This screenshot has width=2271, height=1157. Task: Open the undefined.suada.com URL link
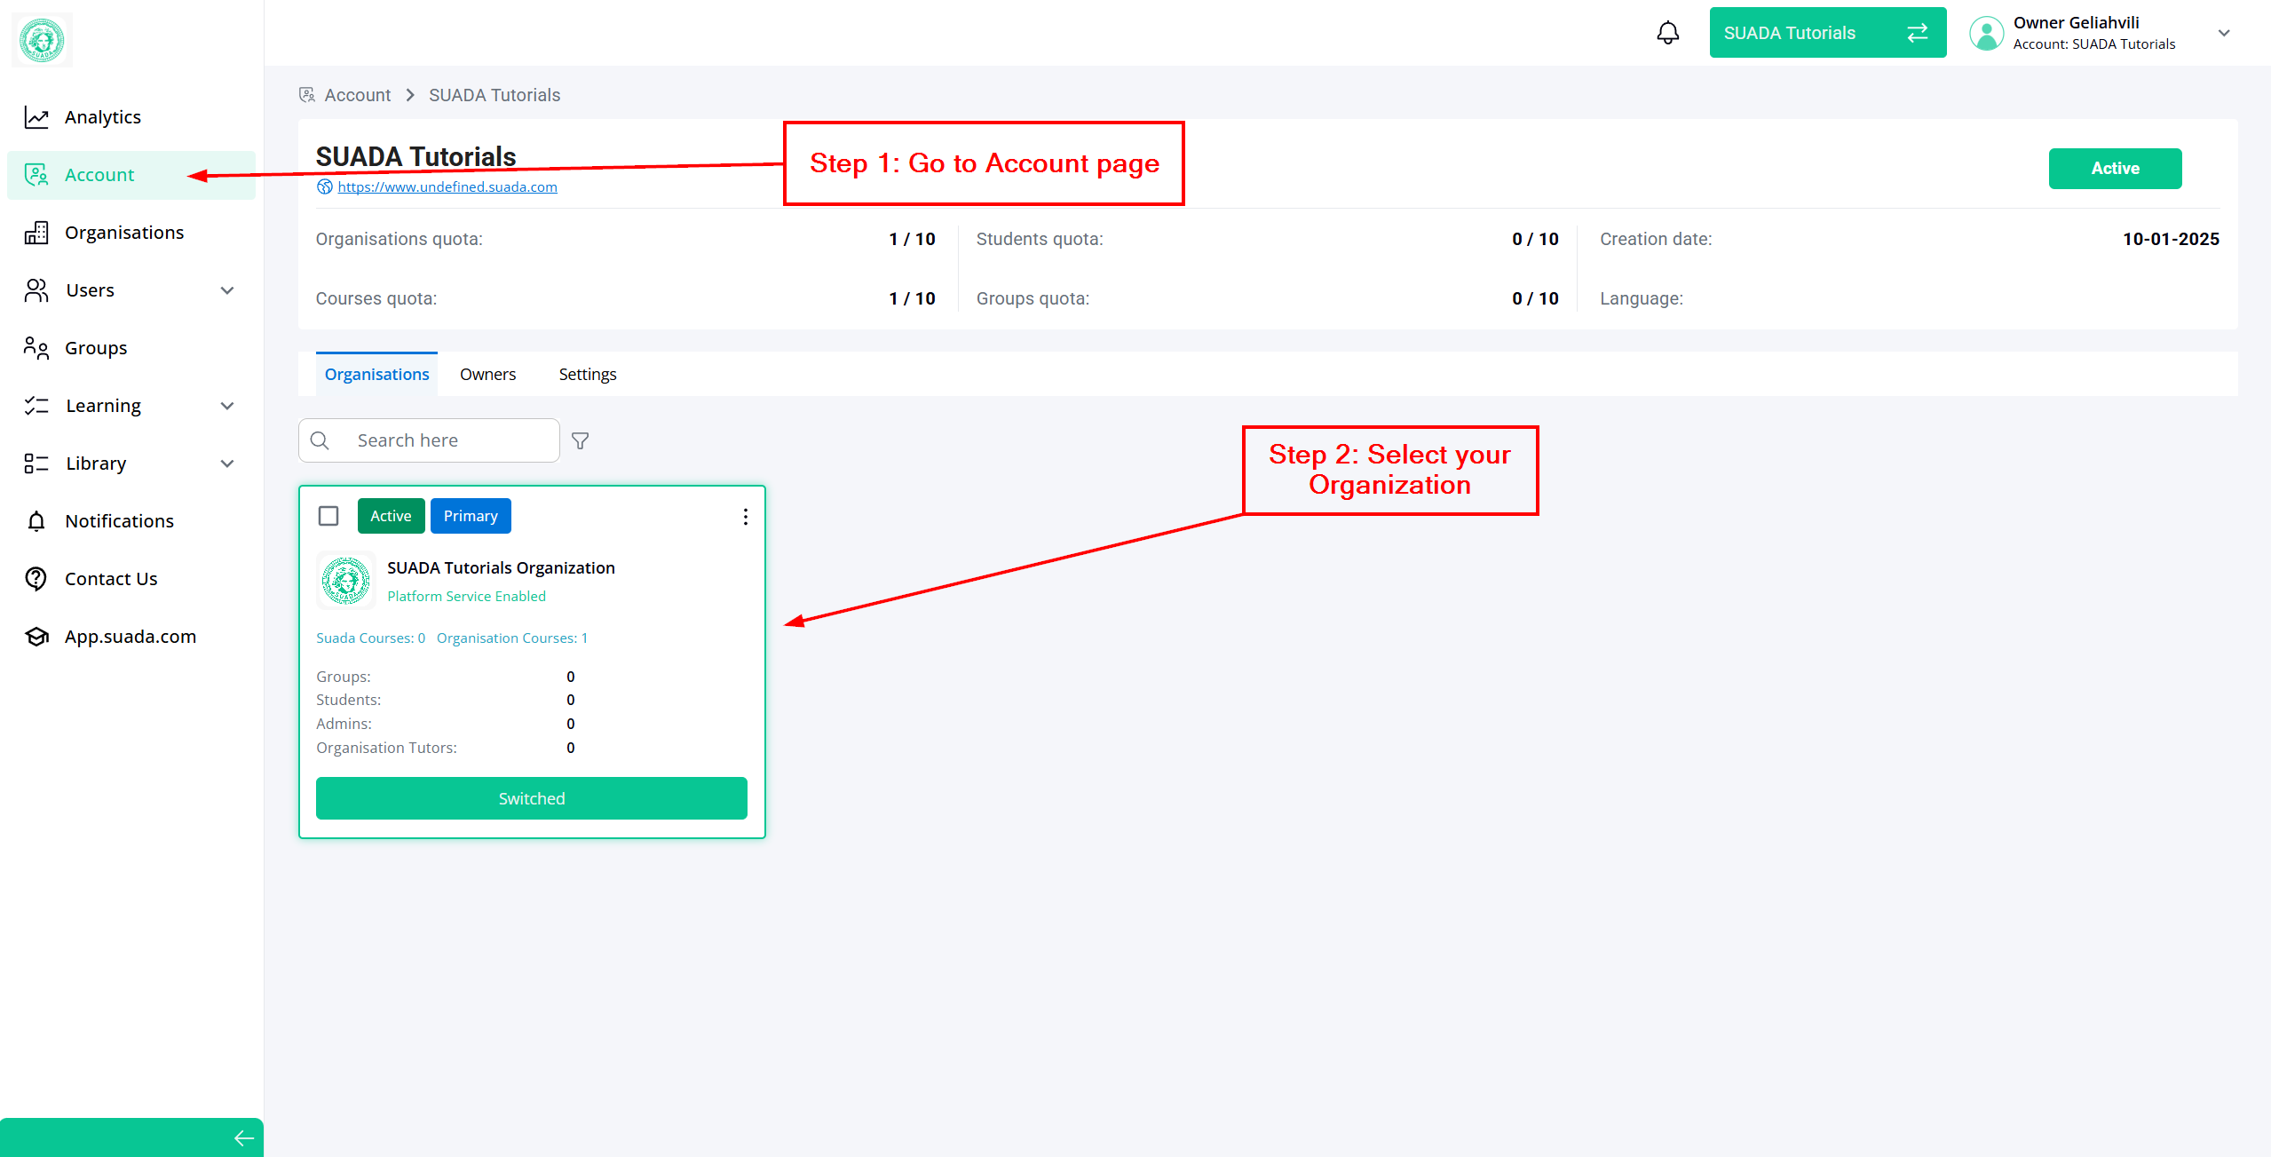click(x=447, y=187)
